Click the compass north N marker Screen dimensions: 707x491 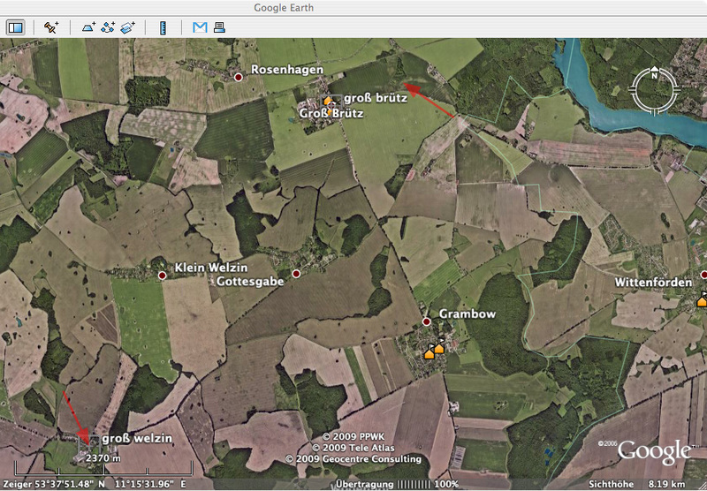coord(654,75)
